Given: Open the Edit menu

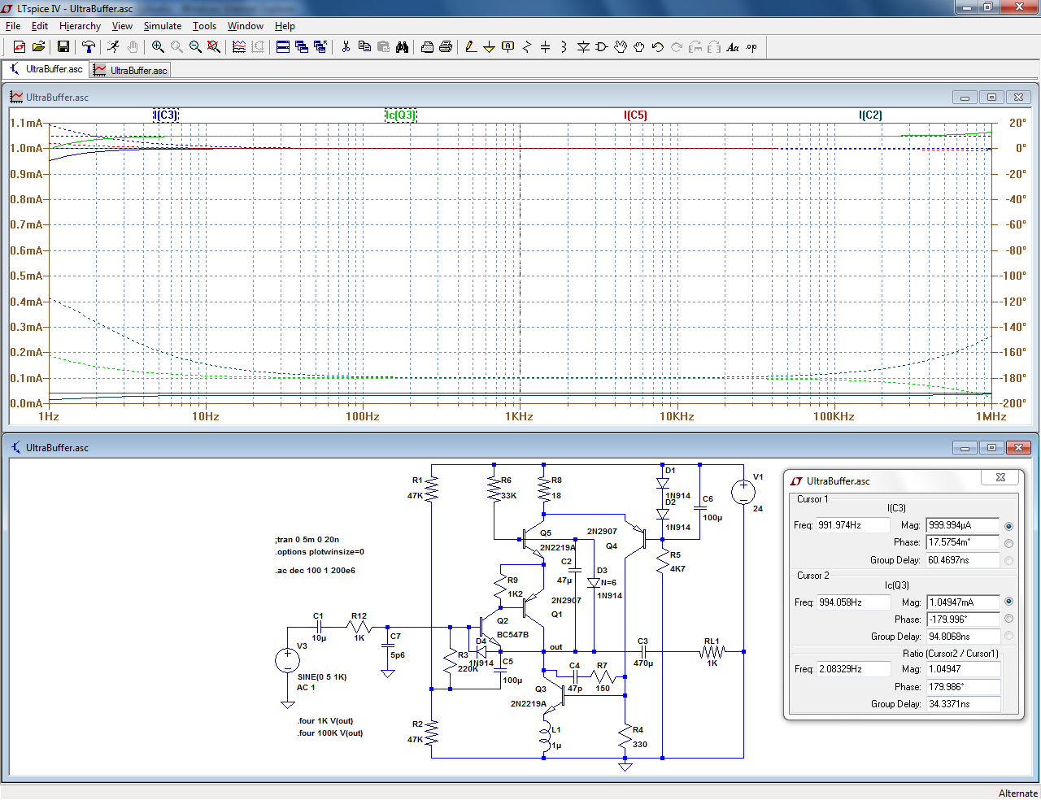Looking at the screenshot, I should [x=40, y=26].
